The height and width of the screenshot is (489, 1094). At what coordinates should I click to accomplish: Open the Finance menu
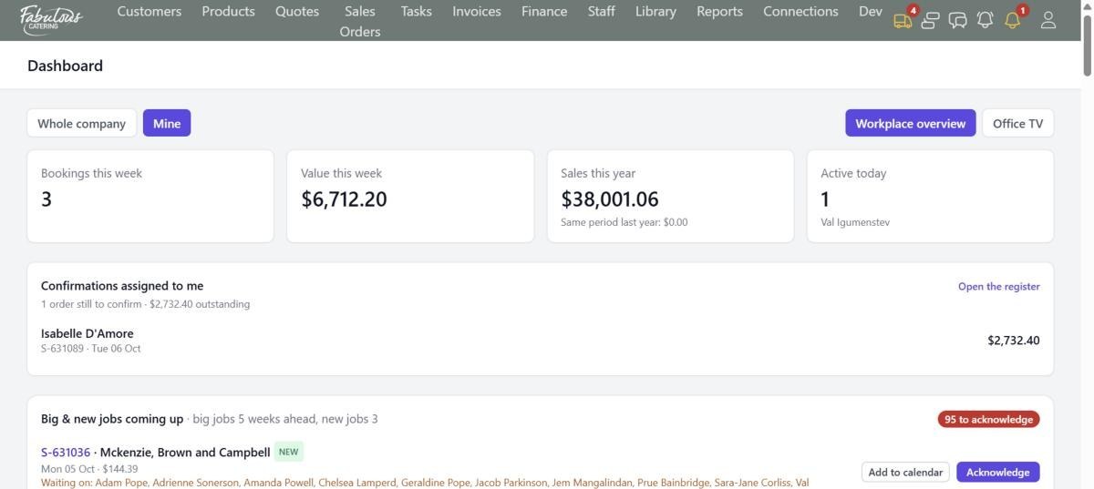pyautogui.click(x=544, y=12)
